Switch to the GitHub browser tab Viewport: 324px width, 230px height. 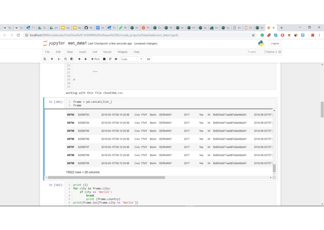coord(89,27)
